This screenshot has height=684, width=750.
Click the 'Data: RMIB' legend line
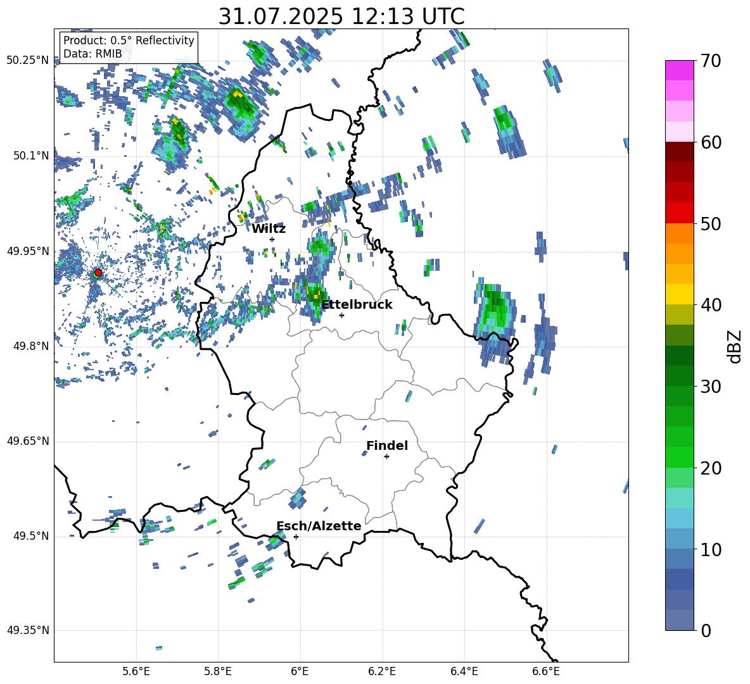[x=92, y=54]
